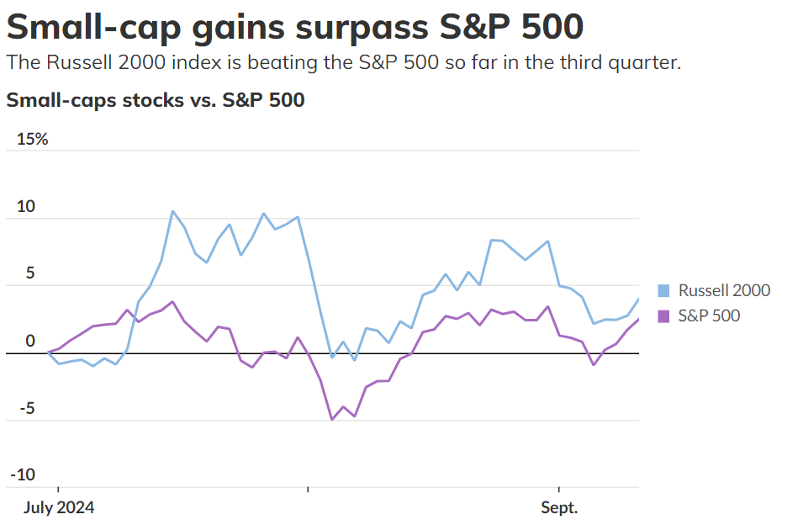This screenshot has height=525, width=803.
Task: Click the unlabeled middle x-axis tick mark
Action: point(308,490)
